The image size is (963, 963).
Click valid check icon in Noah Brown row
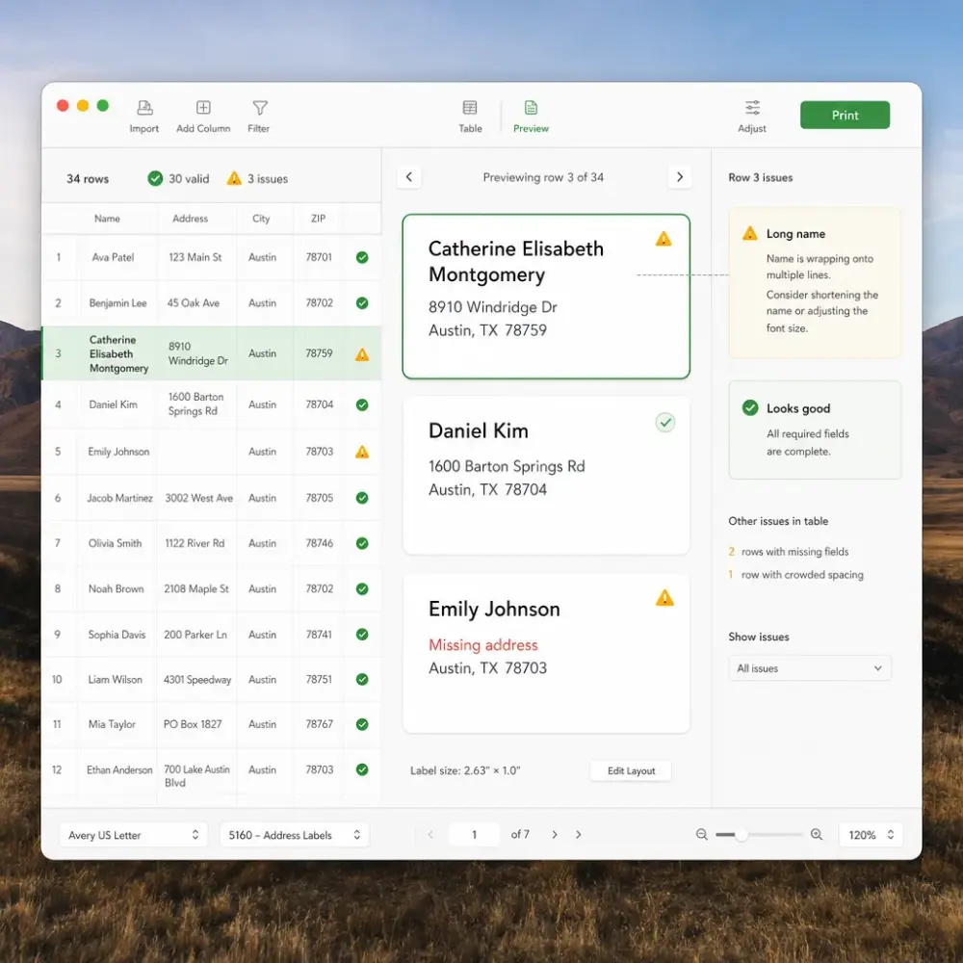pos(362,588)
